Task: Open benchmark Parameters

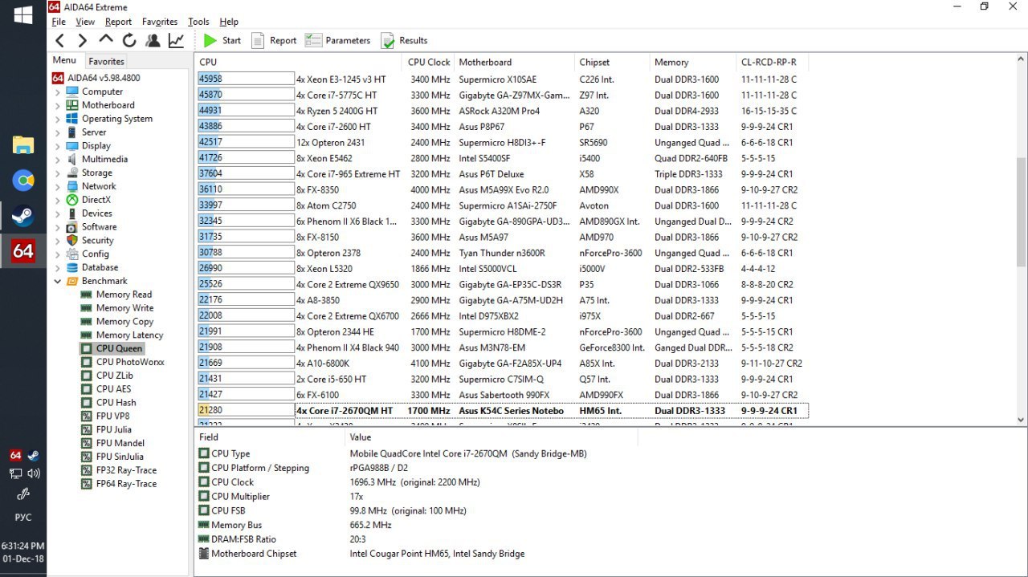Action: 337,40
